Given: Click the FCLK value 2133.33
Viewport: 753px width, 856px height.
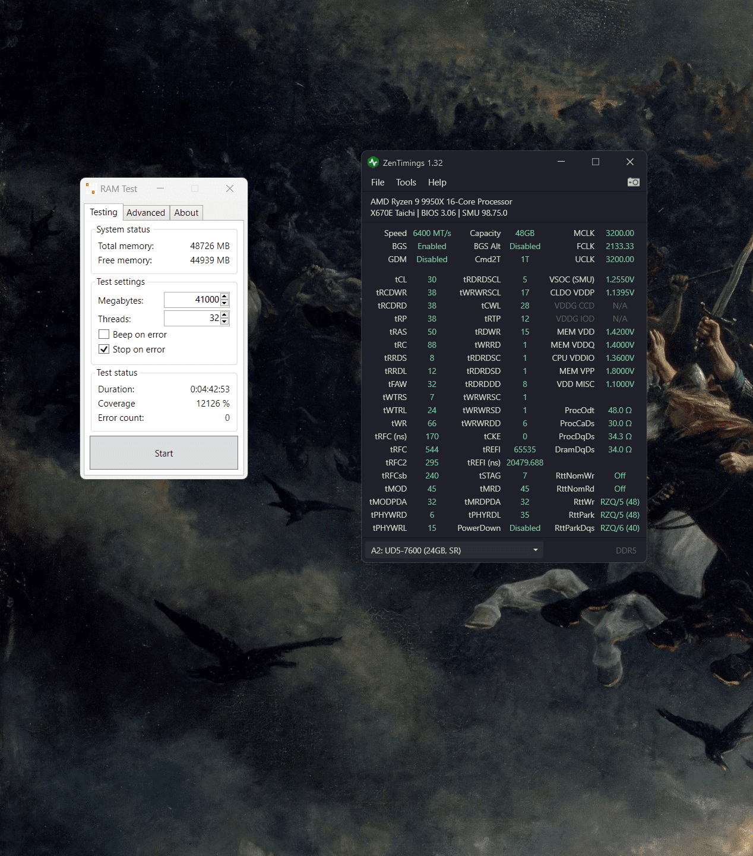Looking at the screenshot, I should (x=620, y=246).
